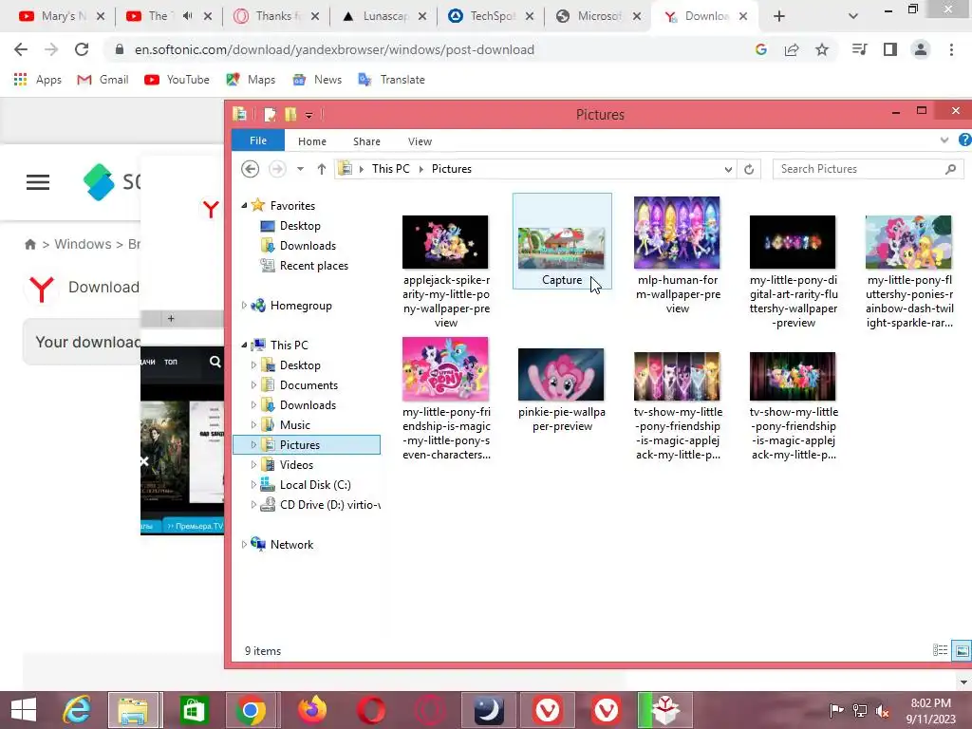Expand Local Disk (C:) node
972x729 pixels.
pos(253,485)
